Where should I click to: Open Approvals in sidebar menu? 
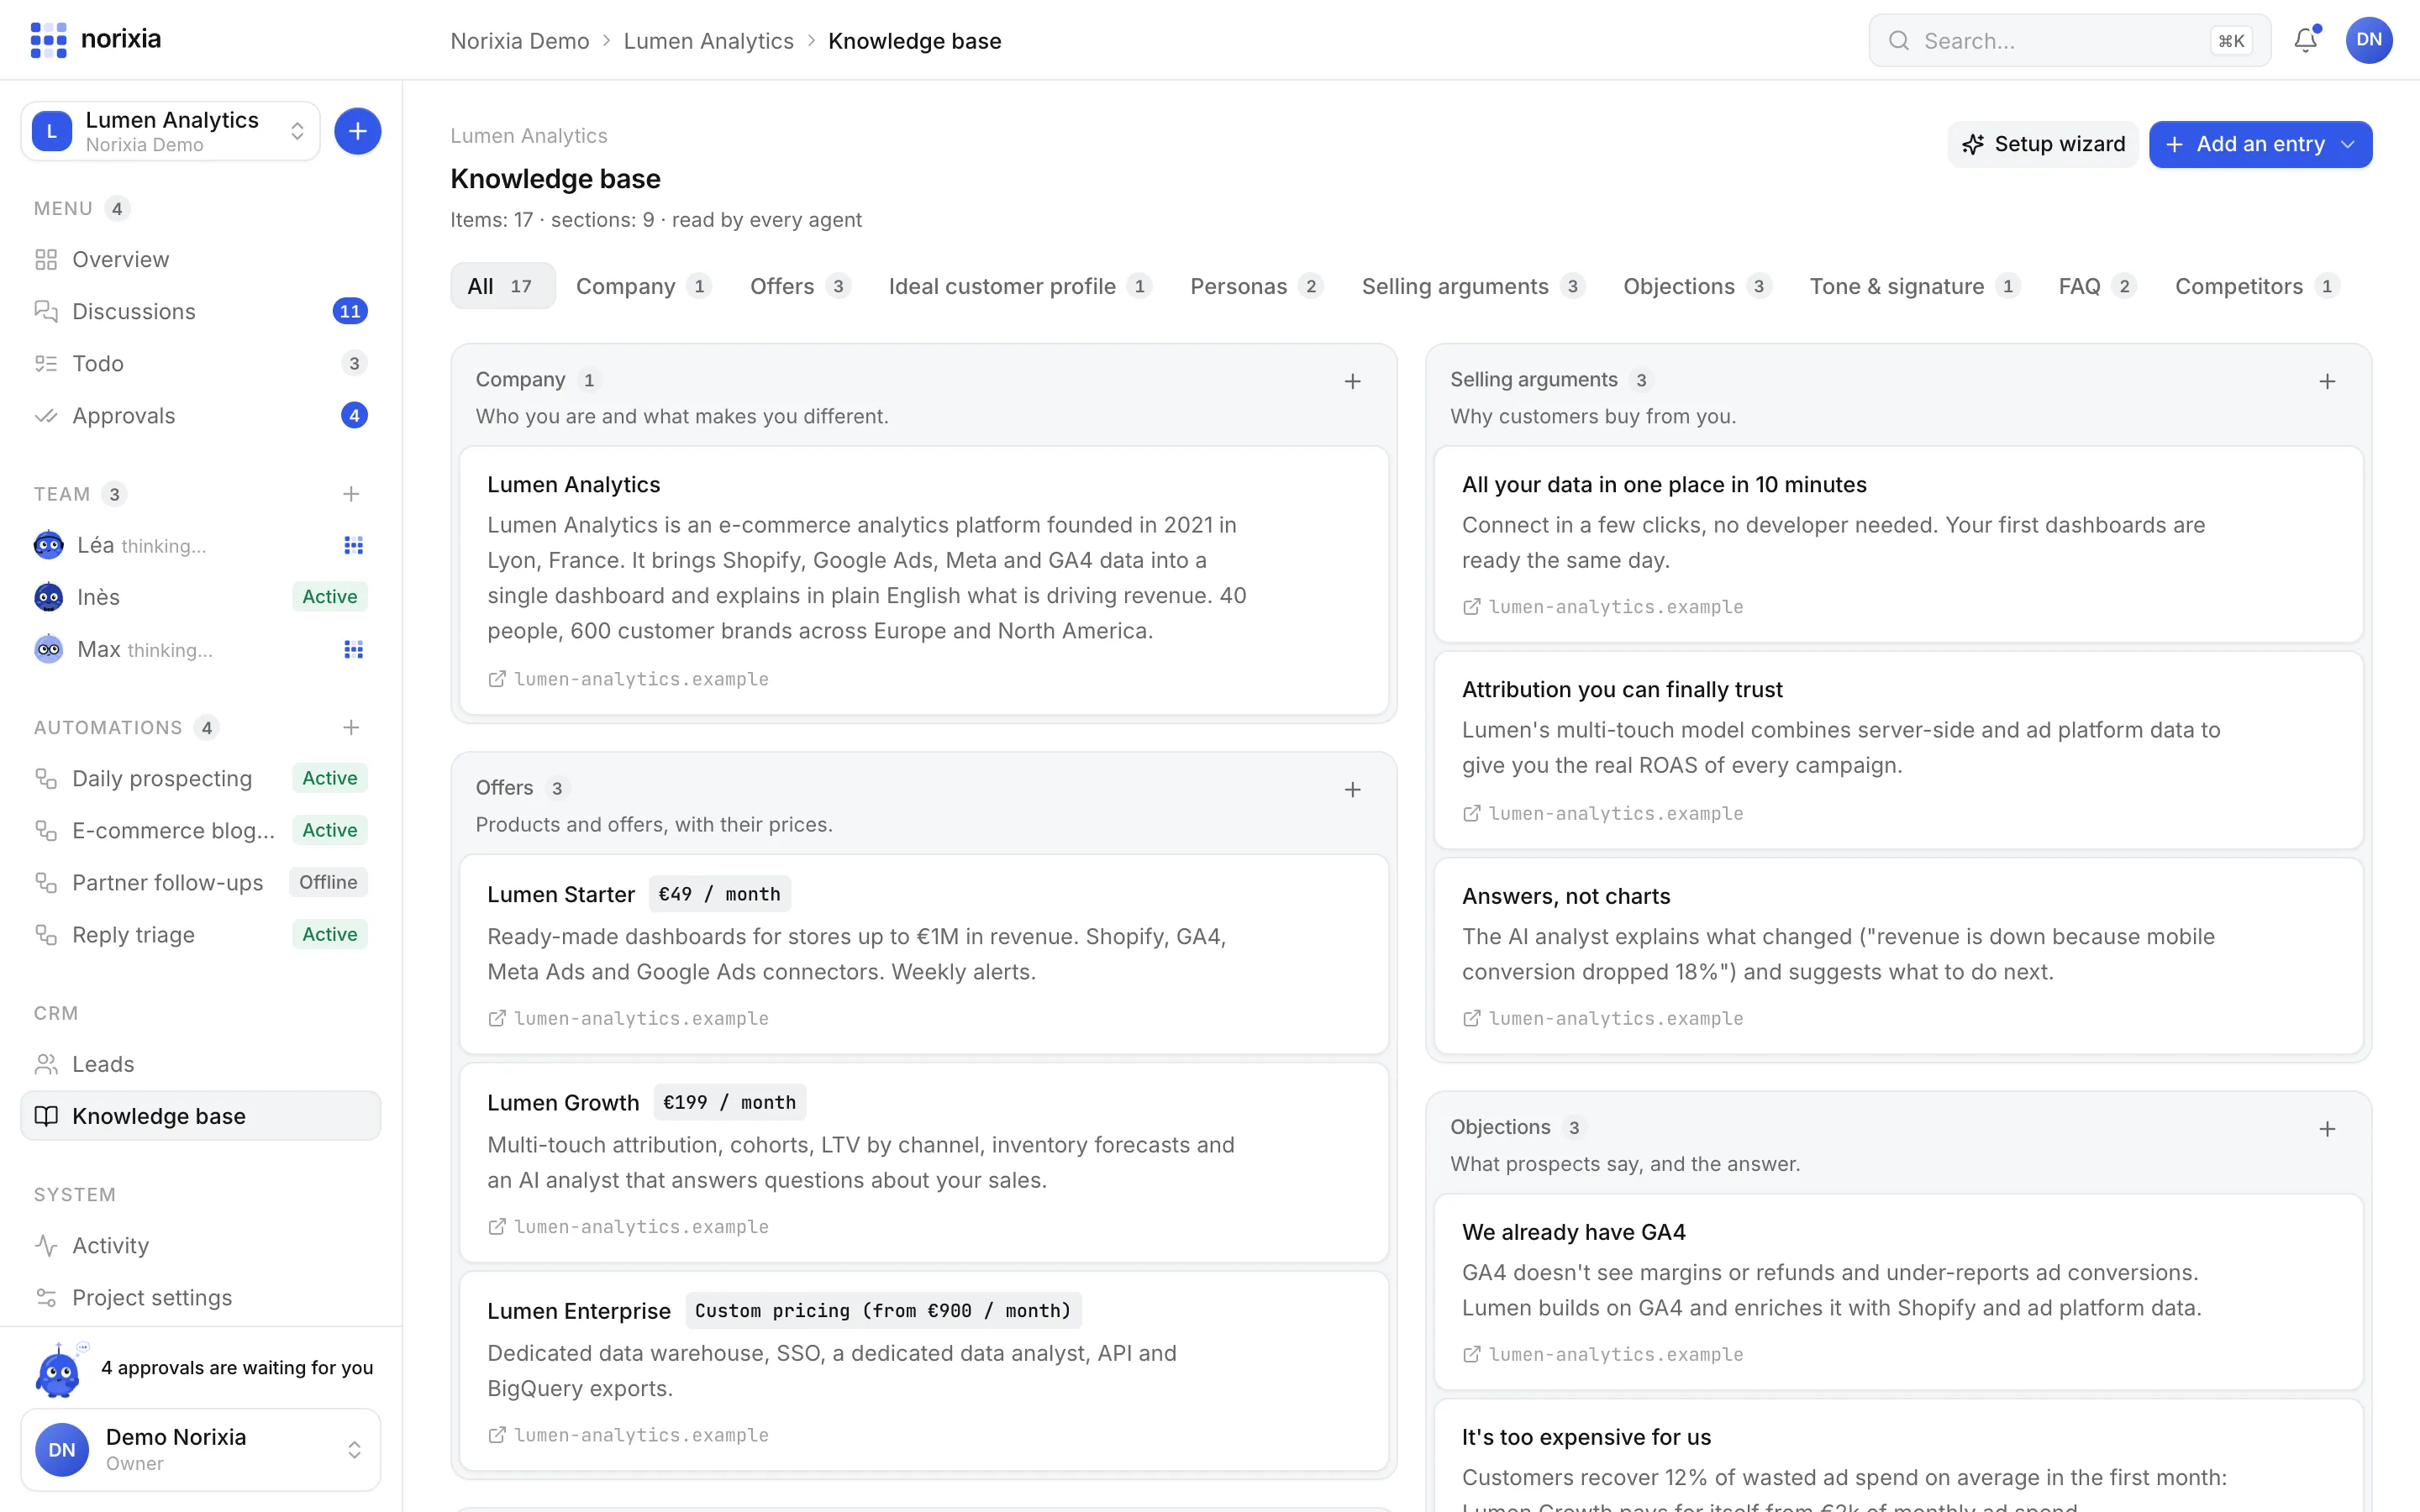tap(200, 415)
